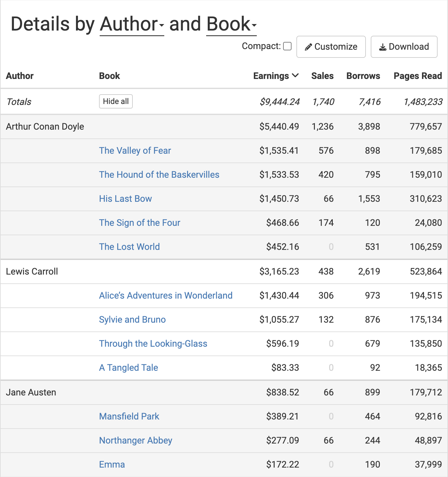Viewport: 448px width, 477px height.
Task: Click total borrows value 7,416
Action: click(x=369, y=102)
